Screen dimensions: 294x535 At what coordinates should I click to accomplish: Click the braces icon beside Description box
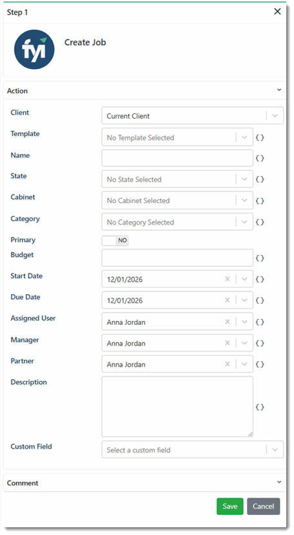[260, 407]
